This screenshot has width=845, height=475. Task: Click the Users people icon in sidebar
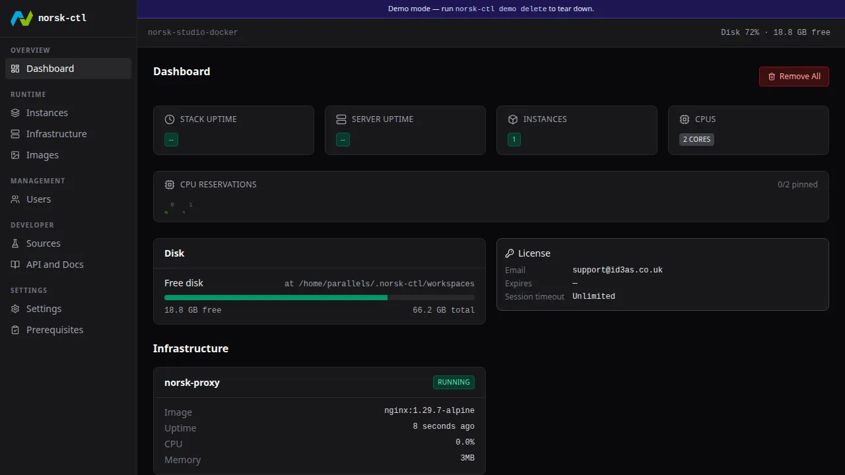pos(15,199)
